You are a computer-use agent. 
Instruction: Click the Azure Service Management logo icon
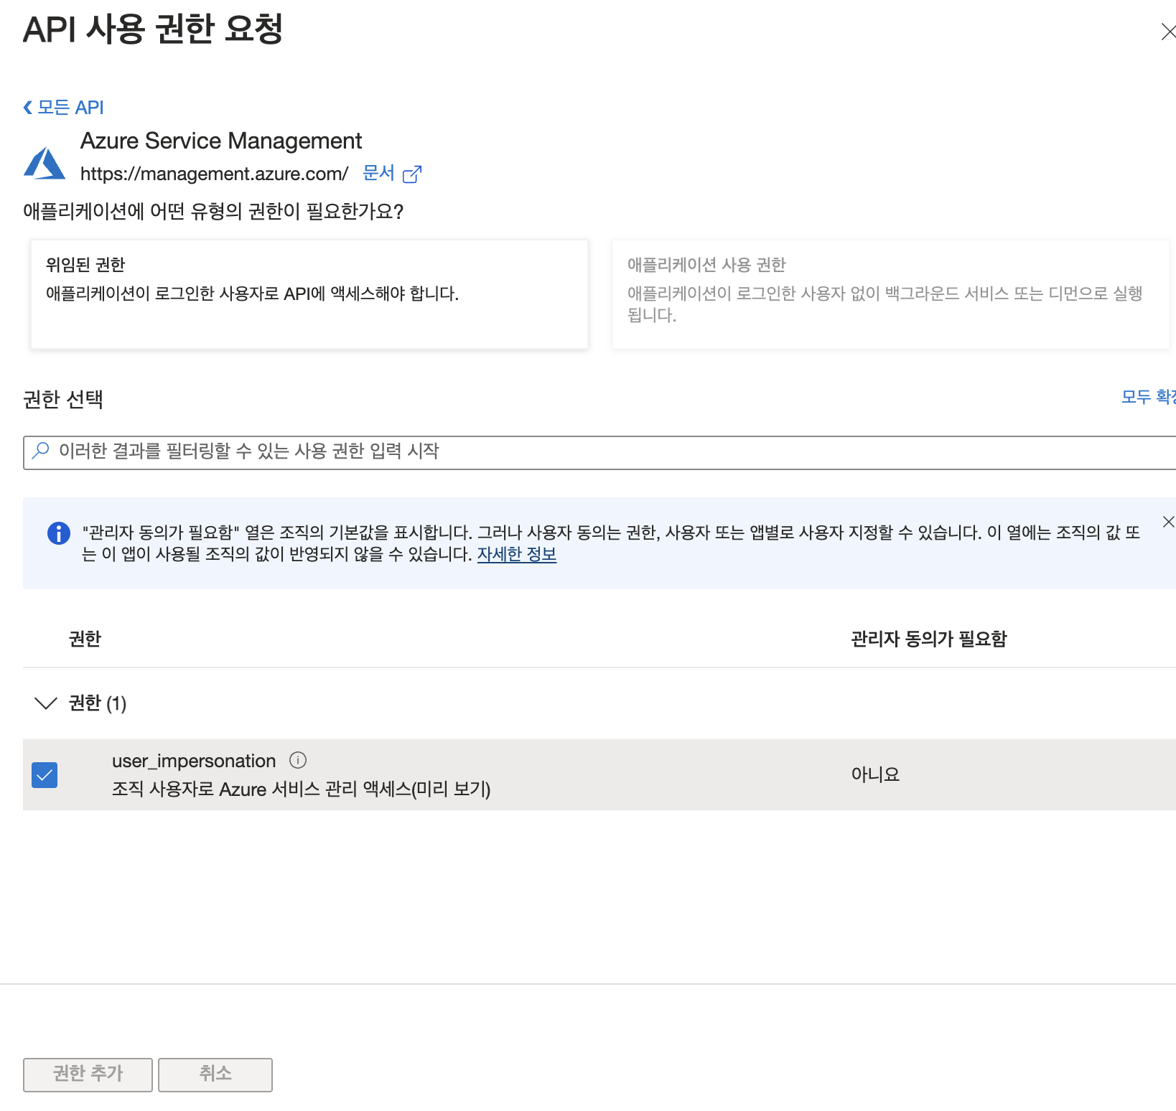tap(45, 163)
